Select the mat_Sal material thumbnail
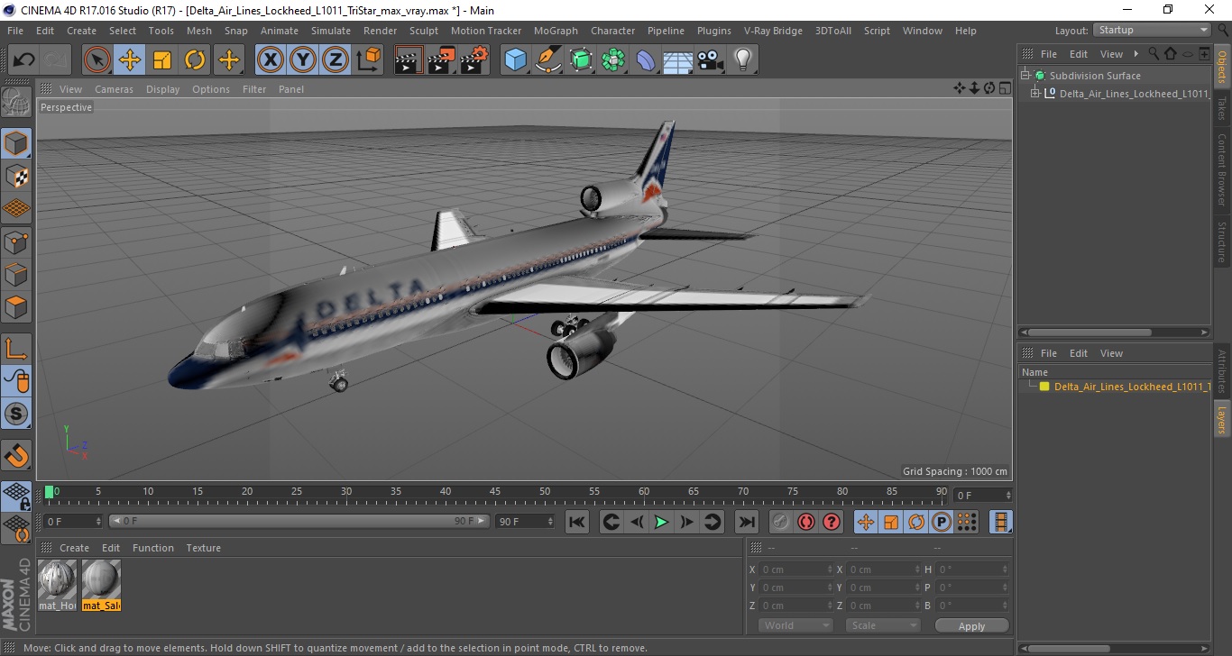Viewport: 1232px width, 656px height. tap(101, 585)
